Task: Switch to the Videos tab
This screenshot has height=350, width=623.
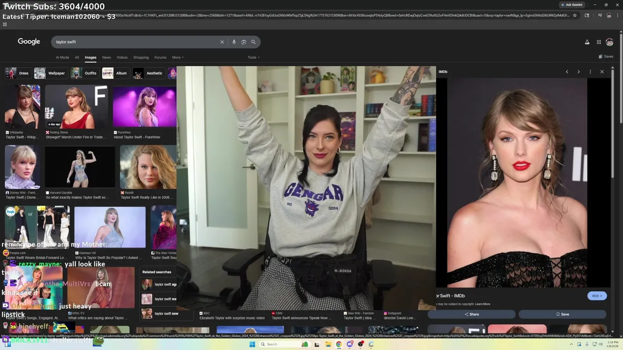Action: (x=122, y=57)
